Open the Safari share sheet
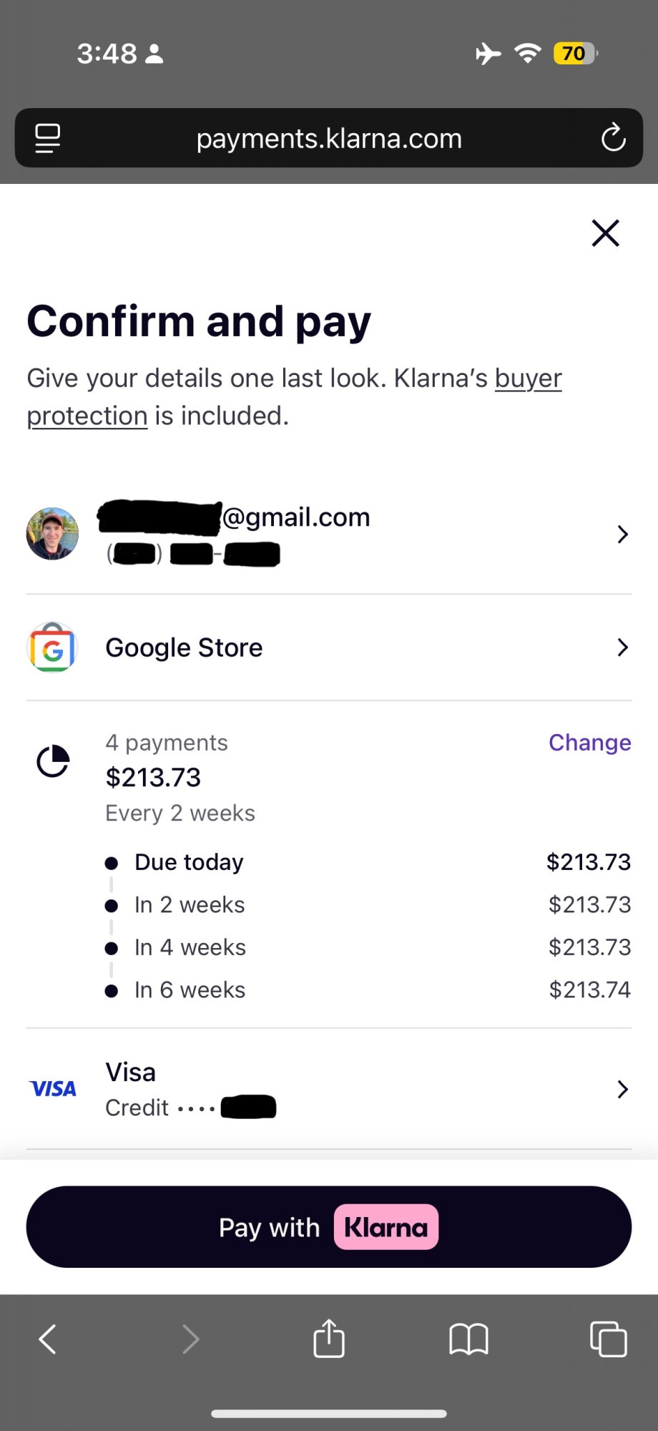658x1431 pixels. [x=329, y=1338]
